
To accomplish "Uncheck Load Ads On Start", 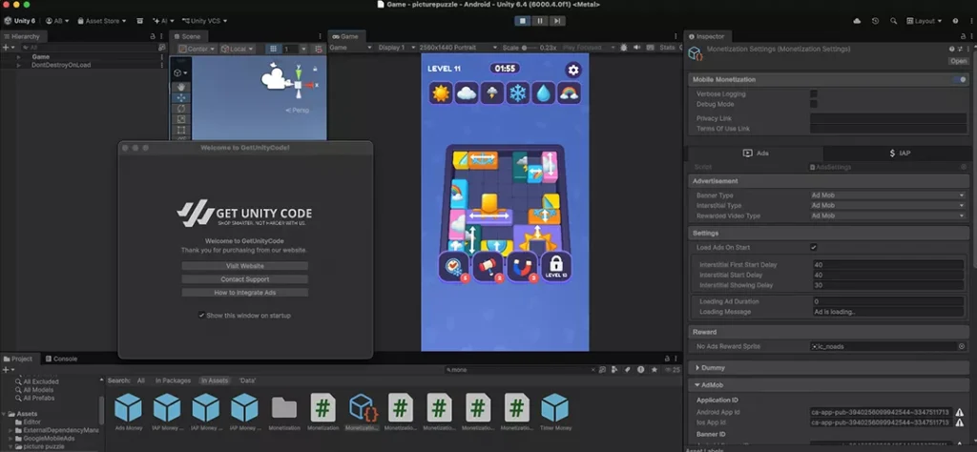I will tap(814, 247).
